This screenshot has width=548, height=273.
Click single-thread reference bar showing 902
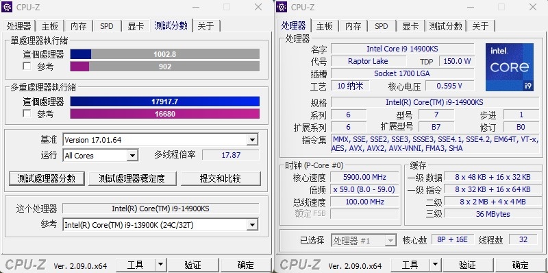[165, 66]
